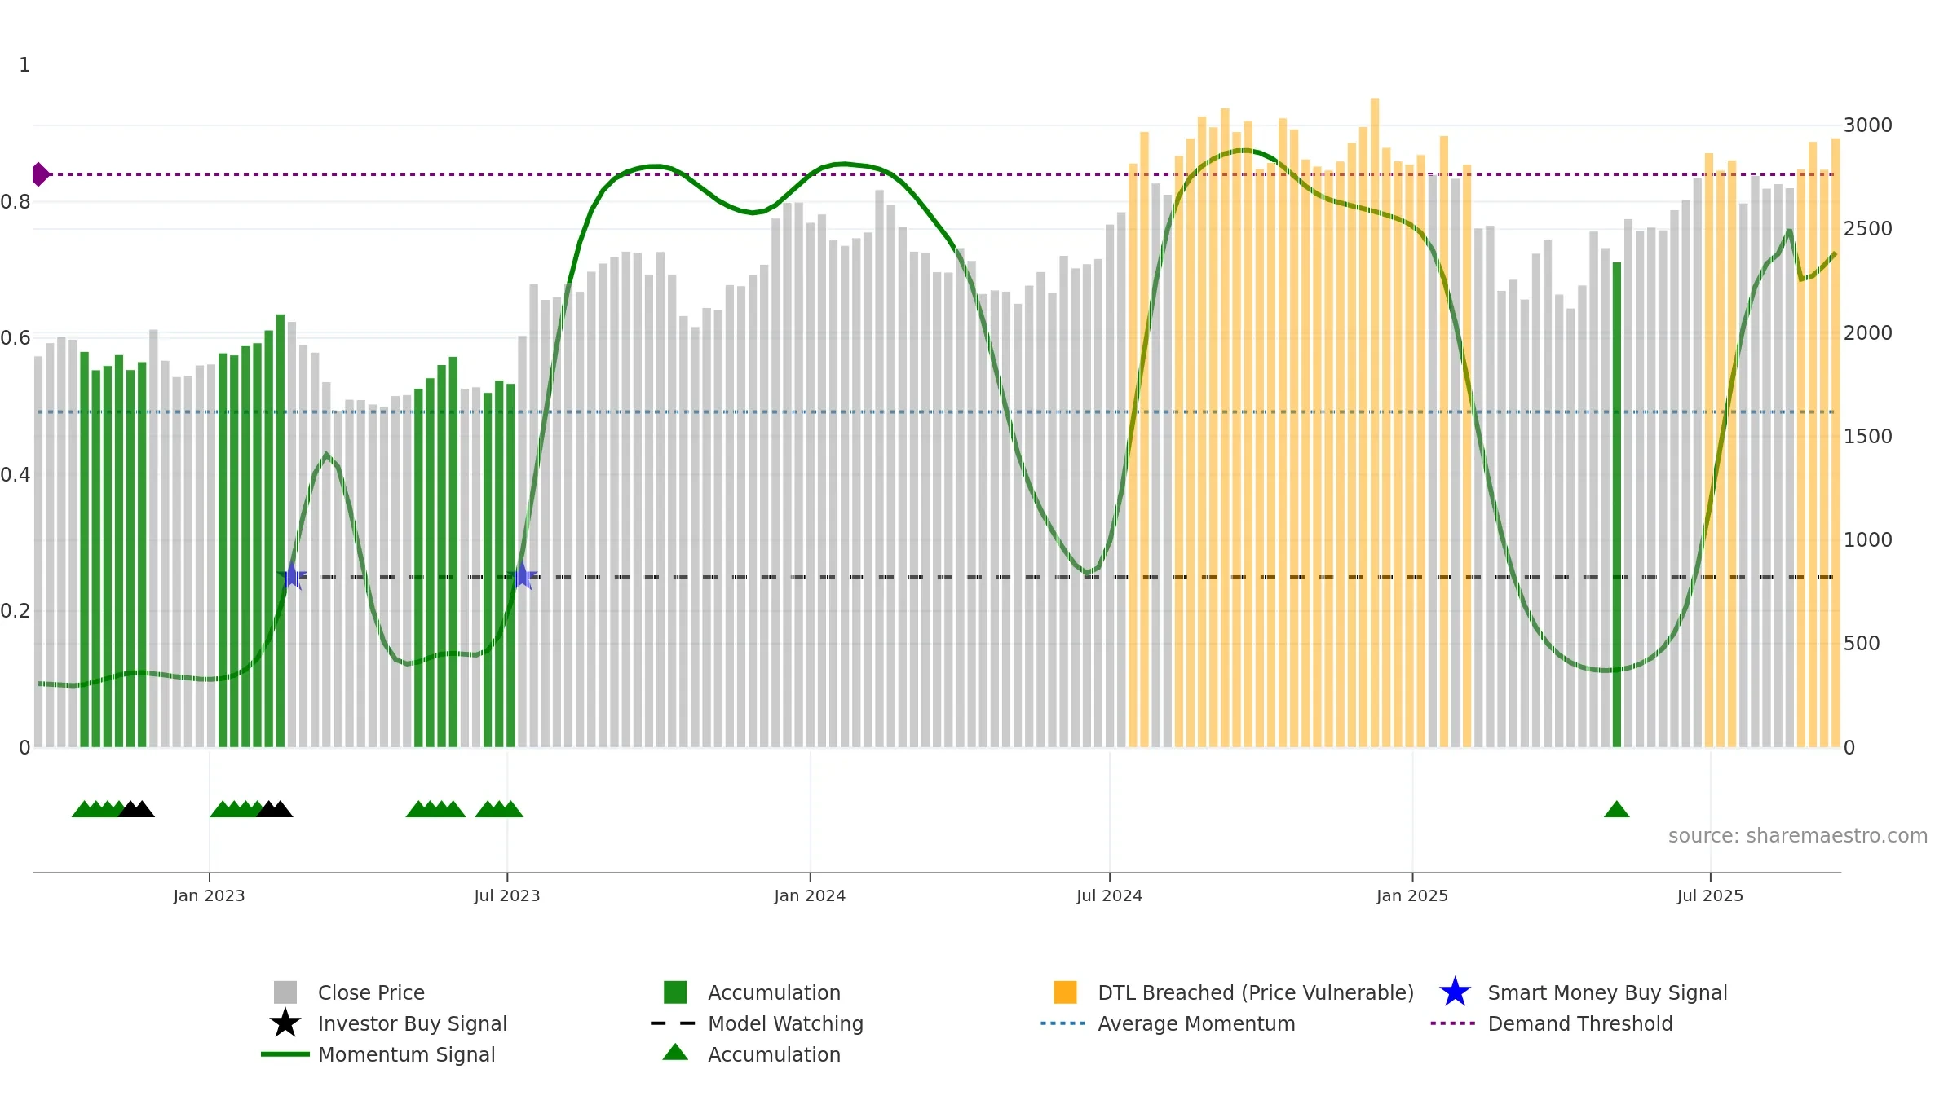Click the blue star marker near Jul 2023
1957x1100 pixels.
pyautogui.click(x=523, y=576)
